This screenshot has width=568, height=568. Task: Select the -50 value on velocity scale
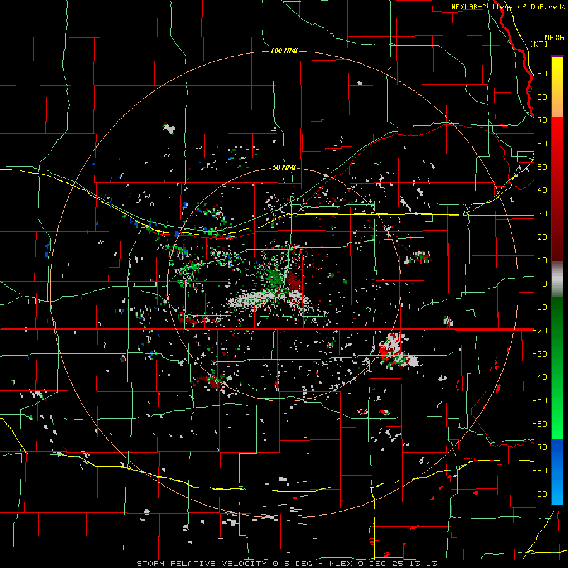click(540, 401)
